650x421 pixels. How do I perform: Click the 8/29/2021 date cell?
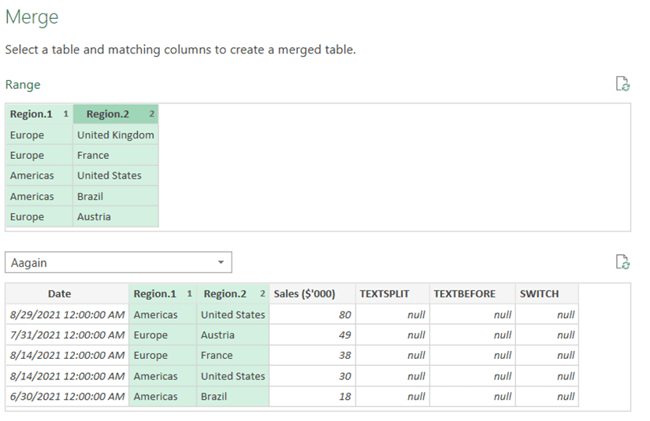point(67,315)
